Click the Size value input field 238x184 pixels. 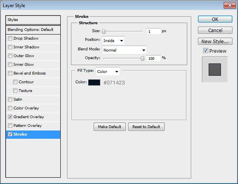153,31
